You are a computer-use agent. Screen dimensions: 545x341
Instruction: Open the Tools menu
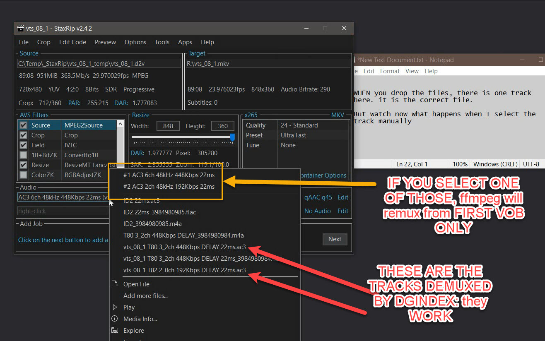[x=162, y=42]
